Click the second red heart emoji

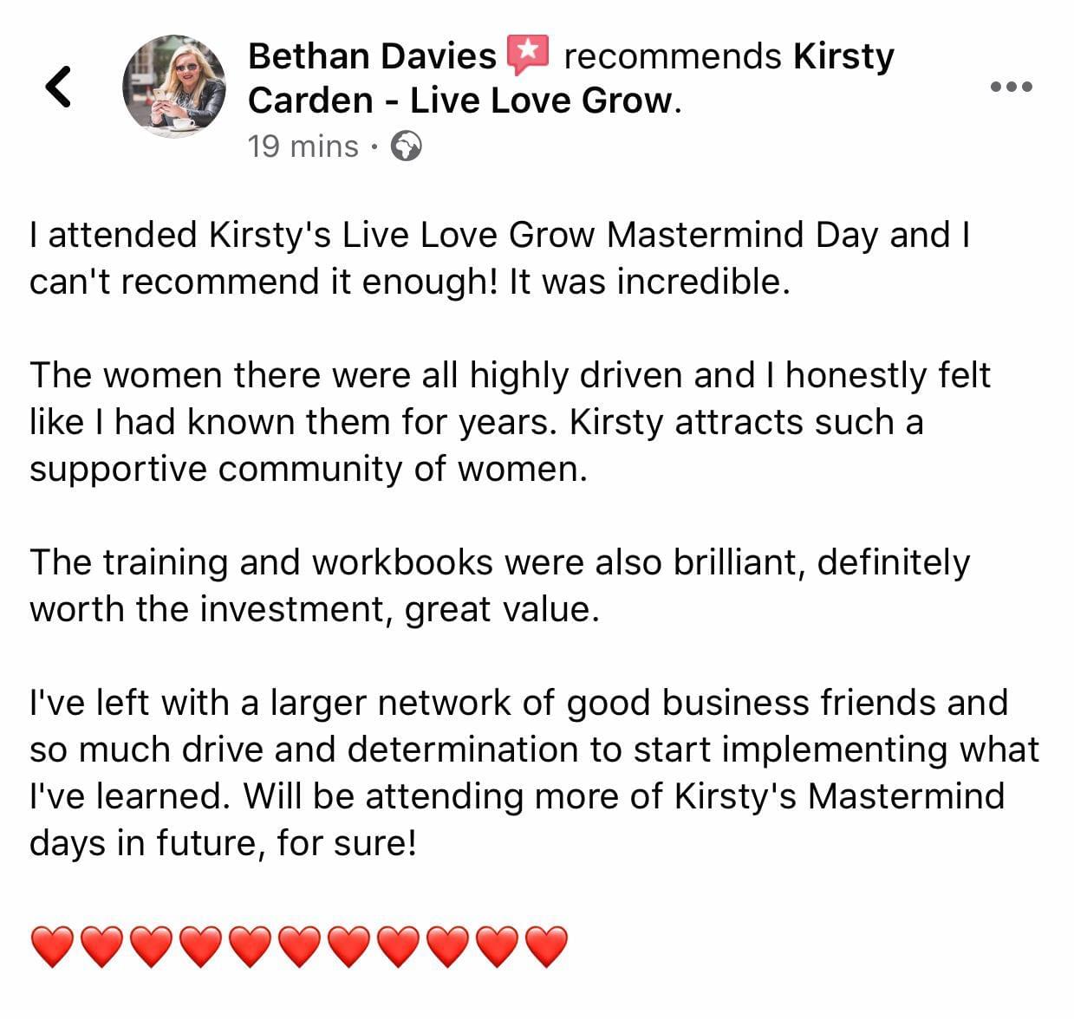click(x=101, y=945)
